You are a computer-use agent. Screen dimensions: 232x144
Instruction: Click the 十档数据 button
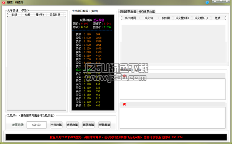point(56,125)
